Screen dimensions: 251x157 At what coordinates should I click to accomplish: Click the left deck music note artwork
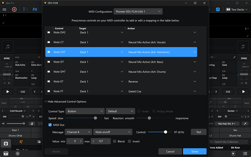pyautogui.click(x=8, y=47)
